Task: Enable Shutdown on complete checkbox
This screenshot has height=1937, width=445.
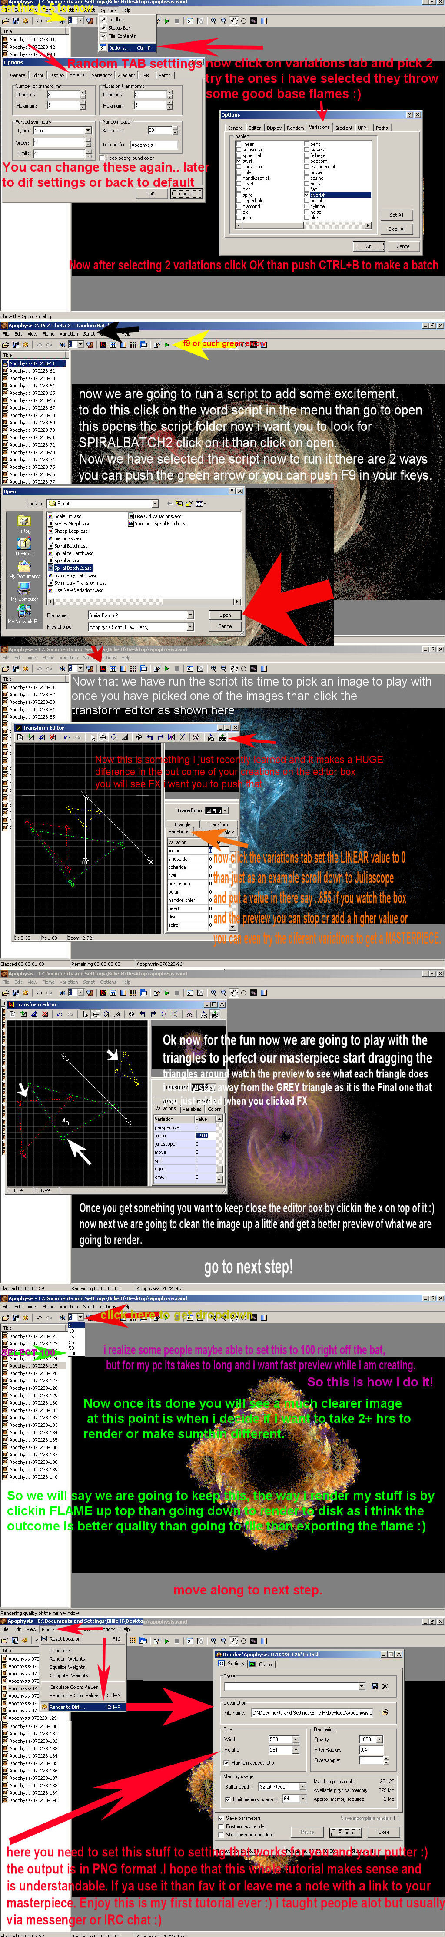Action: pyautogui.click(x=221, y=1835)
